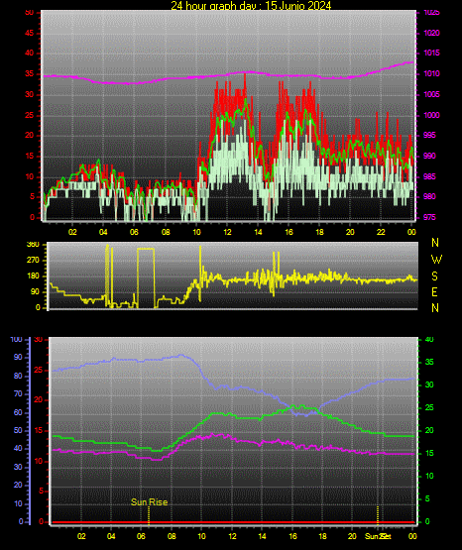
Task: Click the red '40' label on the top chart
Action: pyautogui.click(x=30, y=54)
